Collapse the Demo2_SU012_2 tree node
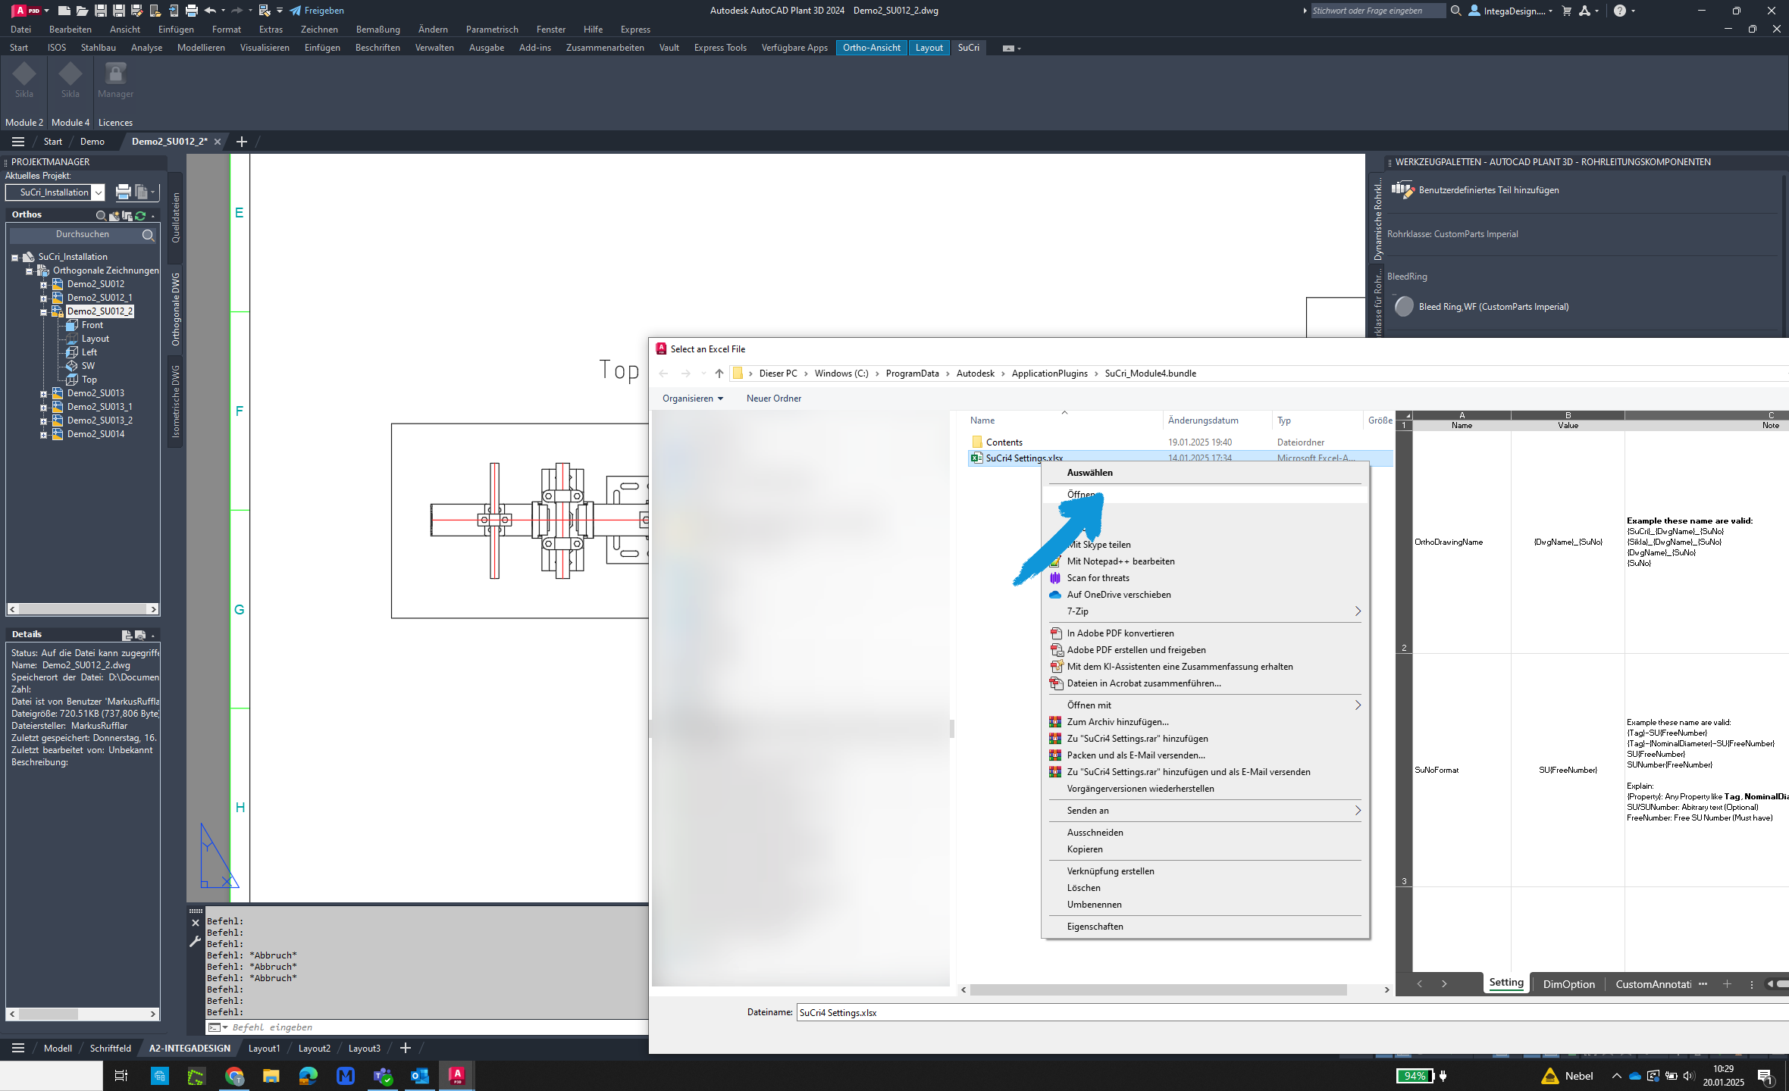 click(x=43, y=312)
